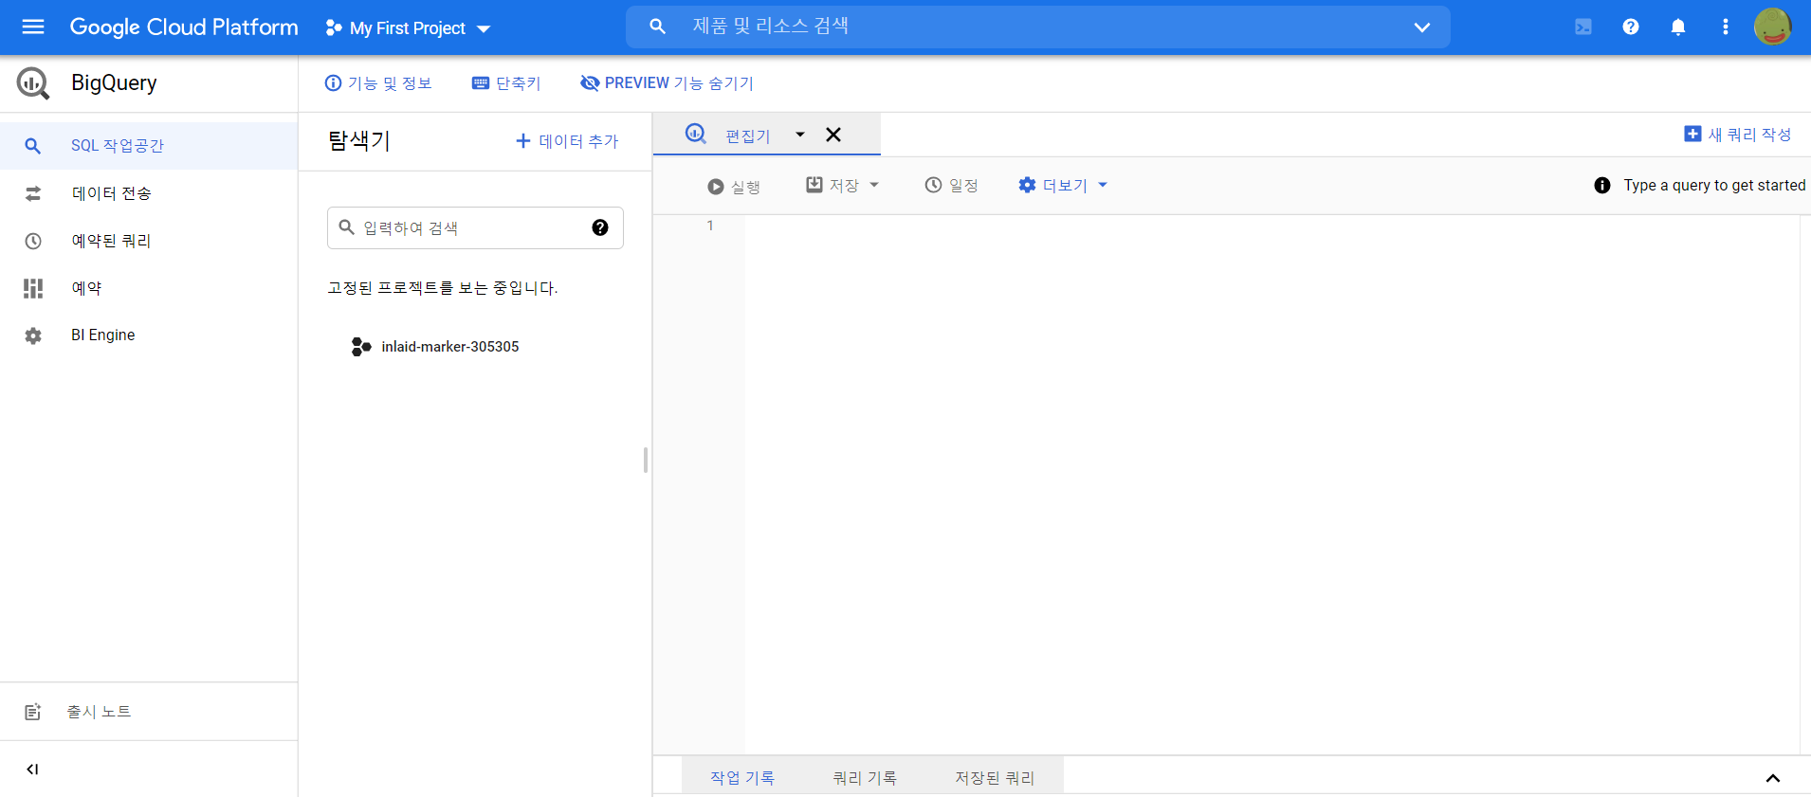Switch to the 쿼리 기록 tab
Image resolution: width=1811 pixels, height=797 pixels.
(x=865, y=777)
